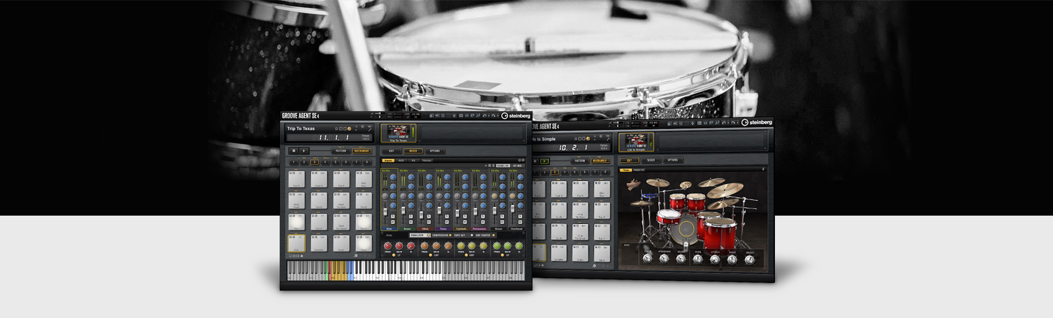Viewport: 1053px width, 318px height.
Task: Click the blue tambourine in kit picture
Action: click(649, 195)
